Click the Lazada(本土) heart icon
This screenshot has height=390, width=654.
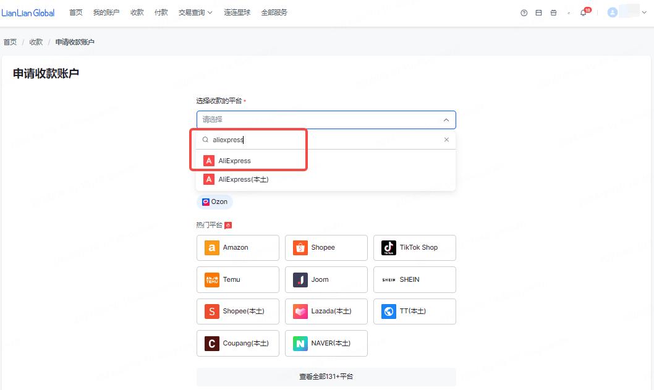[300, 312]
